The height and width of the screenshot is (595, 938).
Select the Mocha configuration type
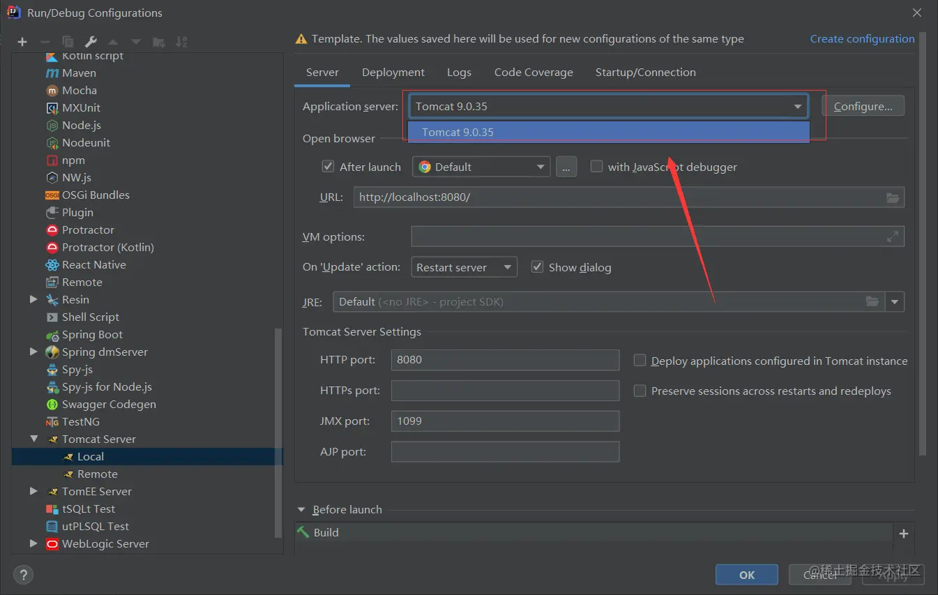tap(80, 90)
